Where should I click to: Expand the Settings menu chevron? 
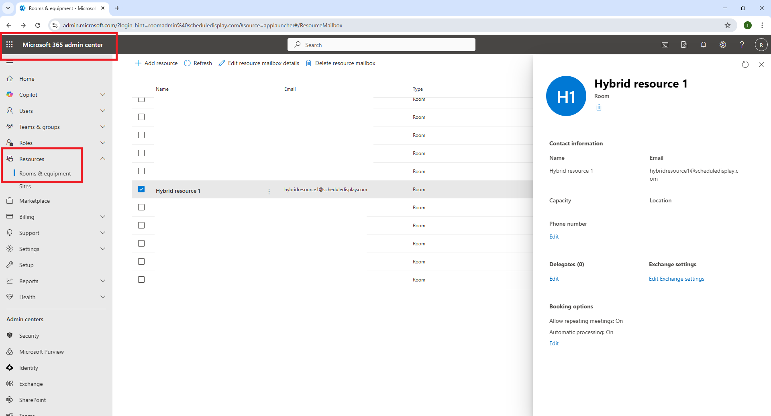tap(103, 249)
